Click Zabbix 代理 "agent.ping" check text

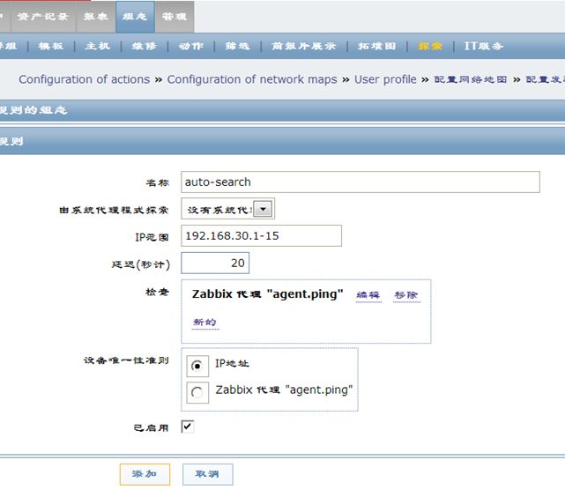(267, 294)
